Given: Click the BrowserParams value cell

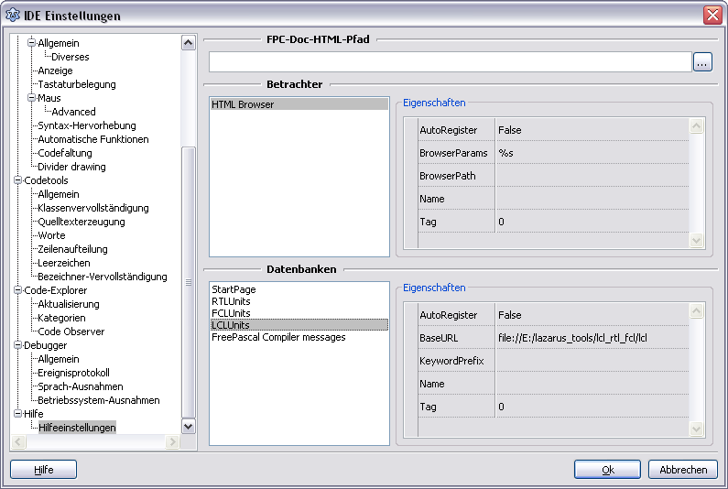Looking at the screenshot, I should coord(591,153).
